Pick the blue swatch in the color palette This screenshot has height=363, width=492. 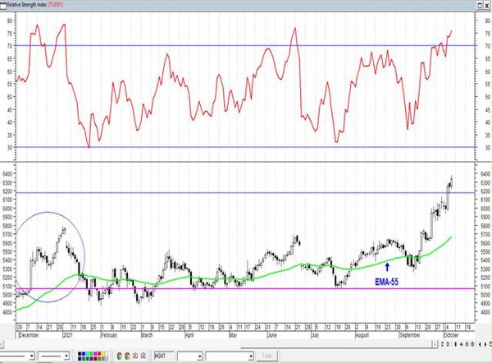pyautogui.click(x=84, y=354)
